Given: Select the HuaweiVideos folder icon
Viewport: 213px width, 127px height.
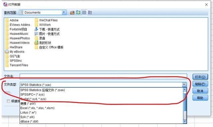Looking at the screenshot, I should (x=7, y=43).
